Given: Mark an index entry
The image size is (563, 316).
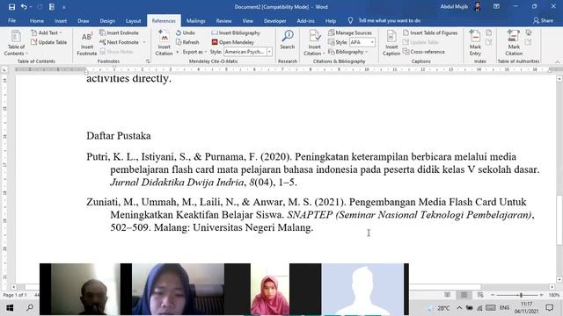Looking at the screenshot, I should click(x=475, y=43).
